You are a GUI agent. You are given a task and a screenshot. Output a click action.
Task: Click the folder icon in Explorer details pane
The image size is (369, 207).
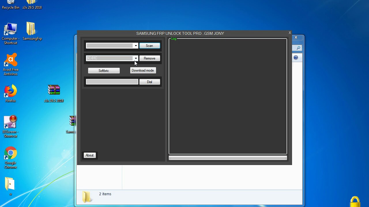point(86,197)
